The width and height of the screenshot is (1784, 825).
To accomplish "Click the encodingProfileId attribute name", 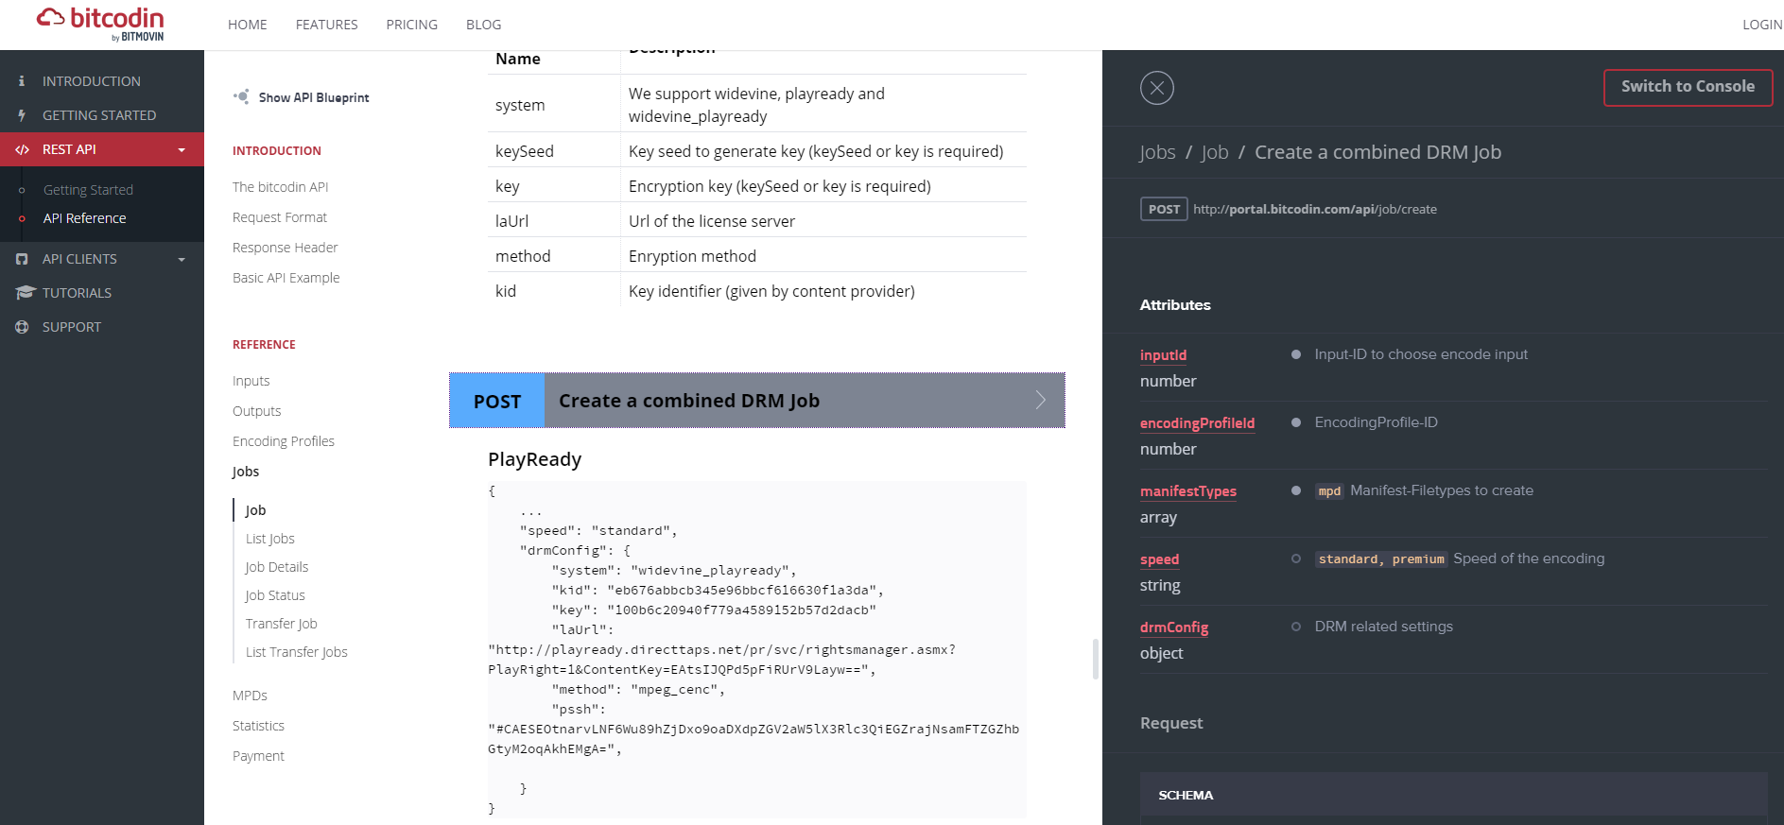I will coord(1197,423).
